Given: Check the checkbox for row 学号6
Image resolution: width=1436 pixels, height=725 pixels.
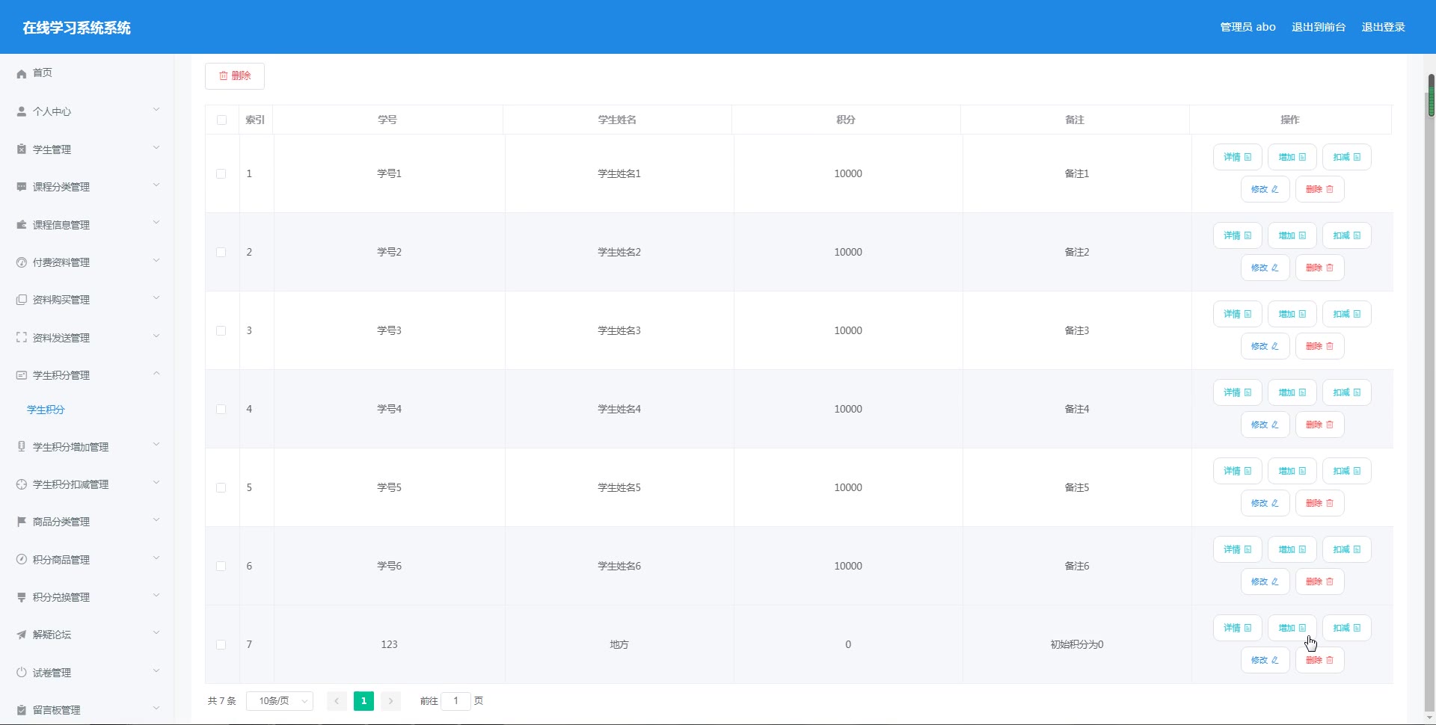Looking at the screenshot, I should click(x=221, y=566).
